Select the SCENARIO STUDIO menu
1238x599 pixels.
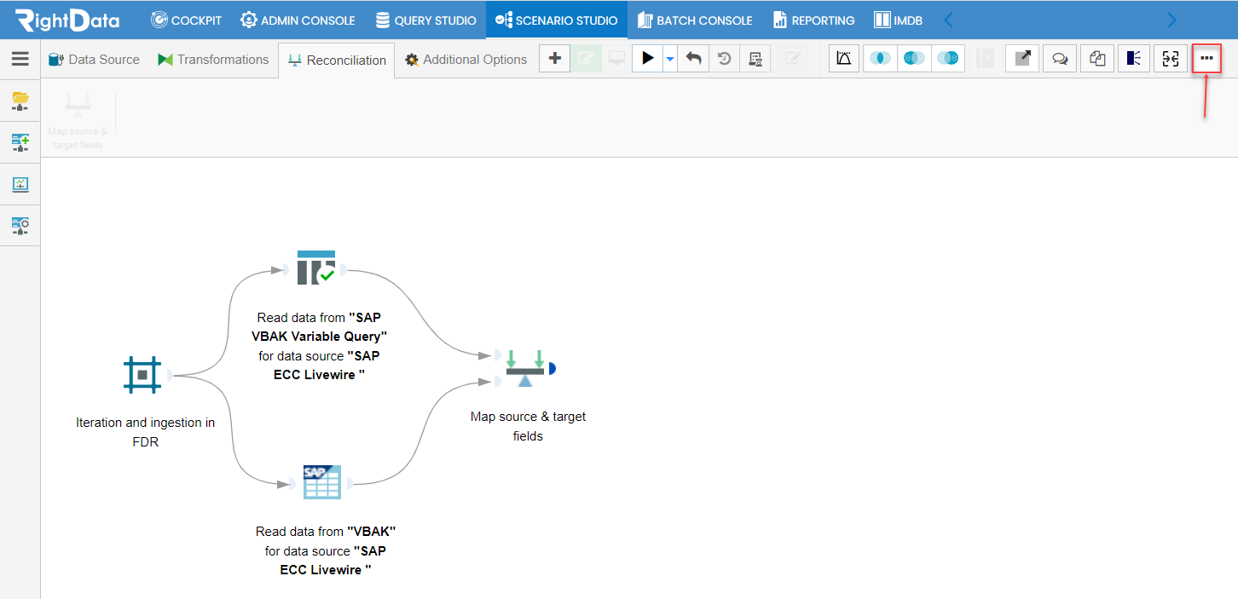(556, 20)
